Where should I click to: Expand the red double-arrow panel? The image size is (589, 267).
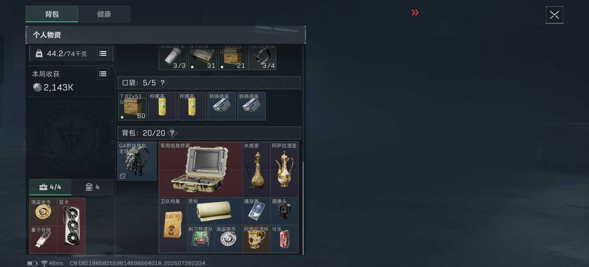[x=414, y=13]
